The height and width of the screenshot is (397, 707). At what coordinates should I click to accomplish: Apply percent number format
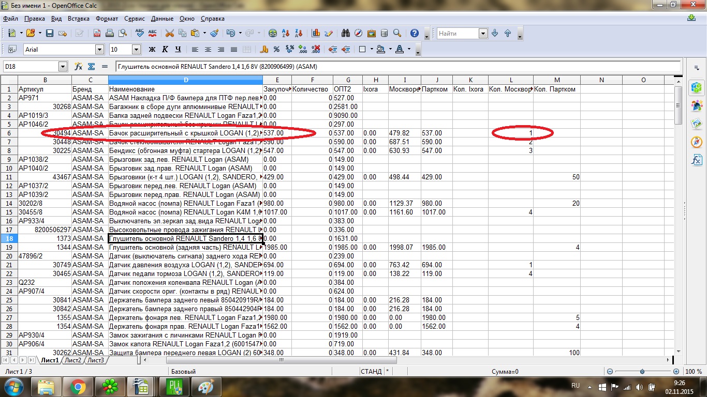click(x=277, y=50)
